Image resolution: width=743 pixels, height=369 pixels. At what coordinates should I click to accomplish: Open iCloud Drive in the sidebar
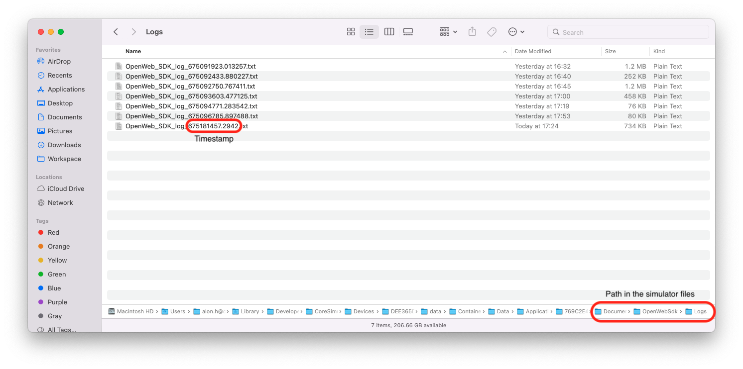pos(61,188)
